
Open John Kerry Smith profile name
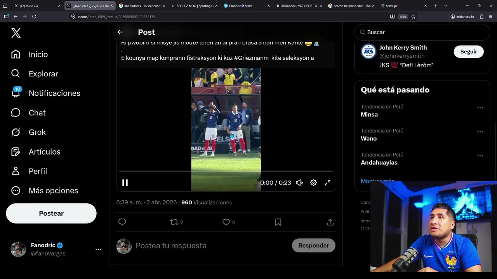click(403, 48)
